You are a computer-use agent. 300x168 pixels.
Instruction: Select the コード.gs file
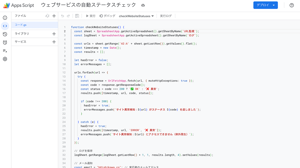click(x=20, y=25)
